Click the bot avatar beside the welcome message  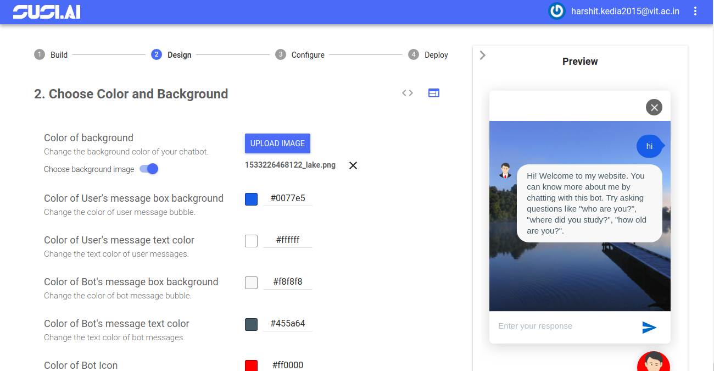[505, 170]
